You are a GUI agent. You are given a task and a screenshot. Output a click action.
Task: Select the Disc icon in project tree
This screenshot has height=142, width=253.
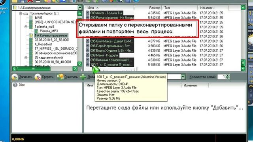click(15, 85)
